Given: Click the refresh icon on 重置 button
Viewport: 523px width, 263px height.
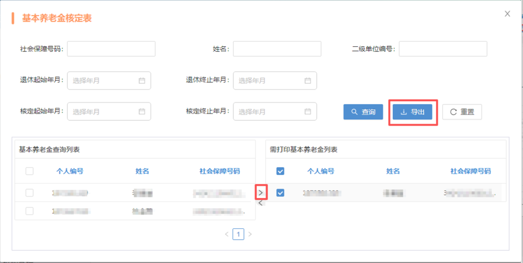Looking at the screenshot, I should pyautogui.click(x=453, y=112).
